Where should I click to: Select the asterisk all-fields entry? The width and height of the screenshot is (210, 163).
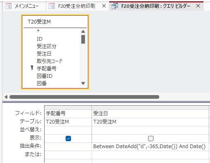[x=38, y=31]
